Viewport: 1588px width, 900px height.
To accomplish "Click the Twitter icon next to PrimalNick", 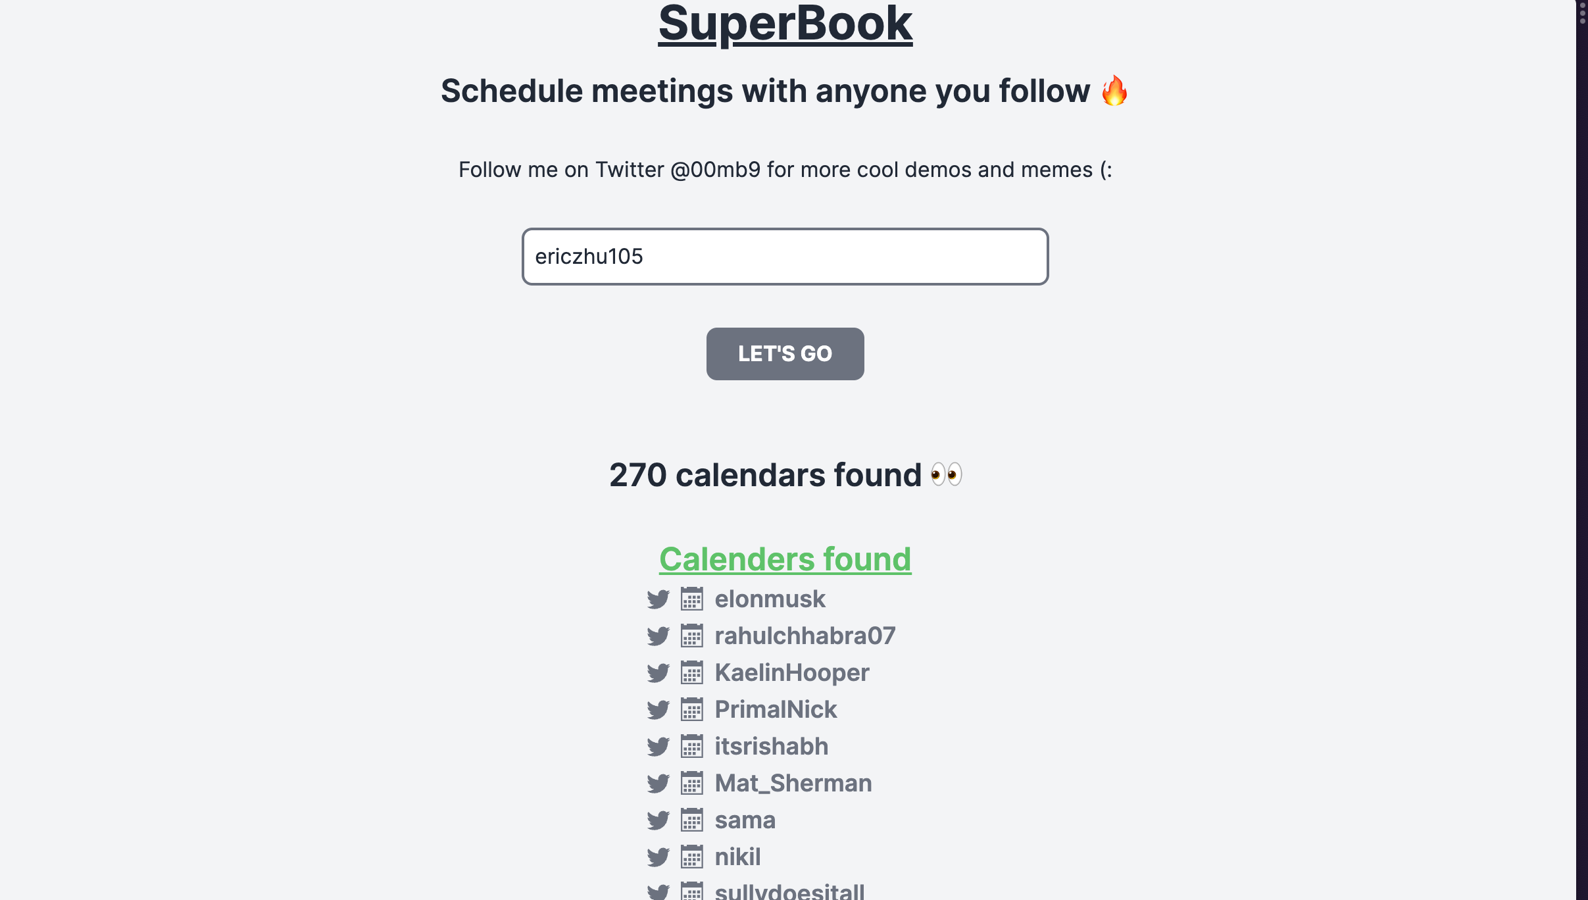I will [657, 710].
